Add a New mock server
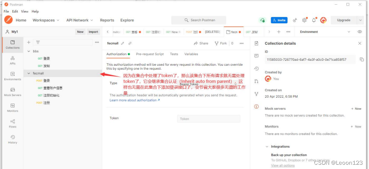Screen dimensions: 369x169 pos(356,109)
